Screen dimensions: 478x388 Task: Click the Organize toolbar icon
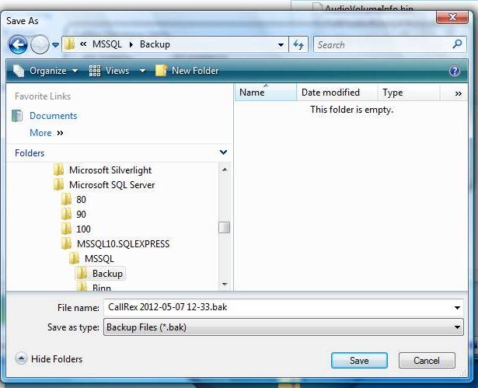click(x=19, y=71)
